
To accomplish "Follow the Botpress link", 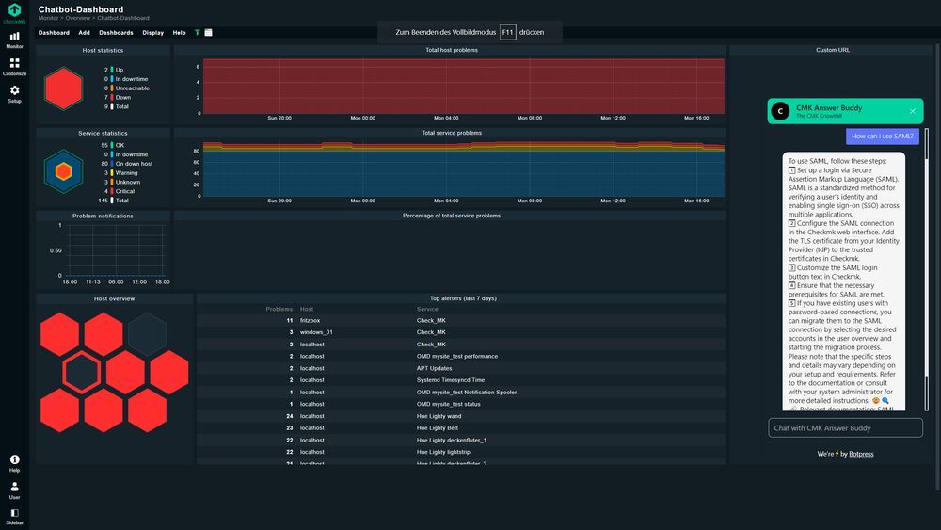I will [x=861, y=454].
